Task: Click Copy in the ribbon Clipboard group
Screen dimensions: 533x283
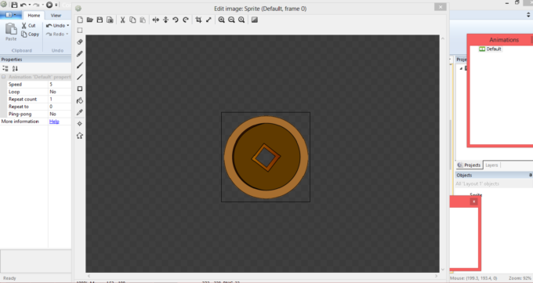Action: click(30, 34)
